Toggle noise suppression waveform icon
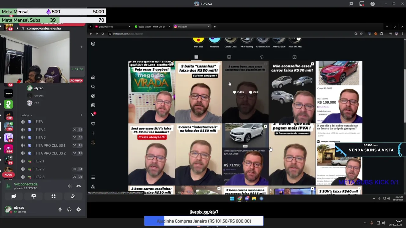This screenshot has width=406, height=228. tap(70, 186)
